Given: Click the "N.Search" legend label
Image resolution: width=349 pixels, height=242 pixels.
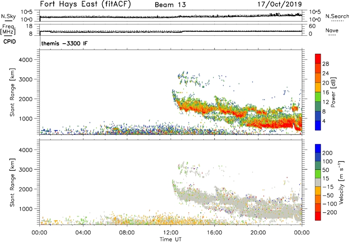Looking at the screenshot, I should click(x=337, y=16).
